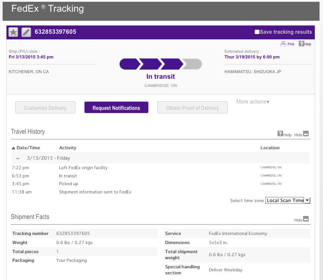Click the tracking number value in Shipment Facts
The height and width of the screenshot is (280, 323).
coord(73,234)
